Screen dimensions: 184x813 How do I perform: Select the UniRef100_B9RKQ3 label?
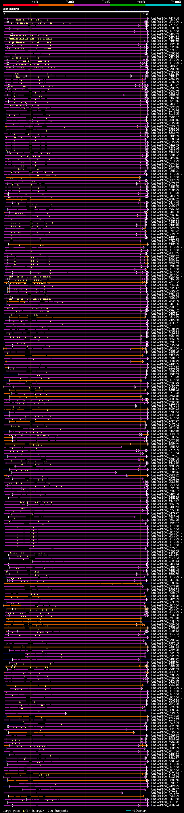click(165, 409)
